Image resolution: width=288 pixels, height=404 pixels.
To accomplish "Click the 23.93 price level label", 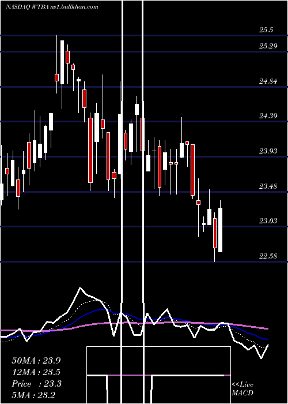I will click(x=268, y=151).
